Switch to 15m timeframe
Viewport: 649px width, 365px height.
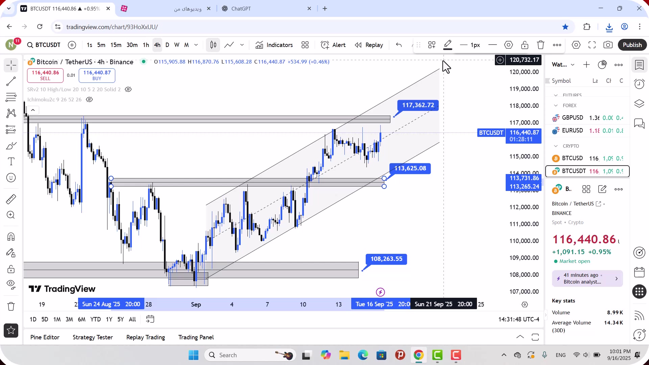[x=116, y=45]
